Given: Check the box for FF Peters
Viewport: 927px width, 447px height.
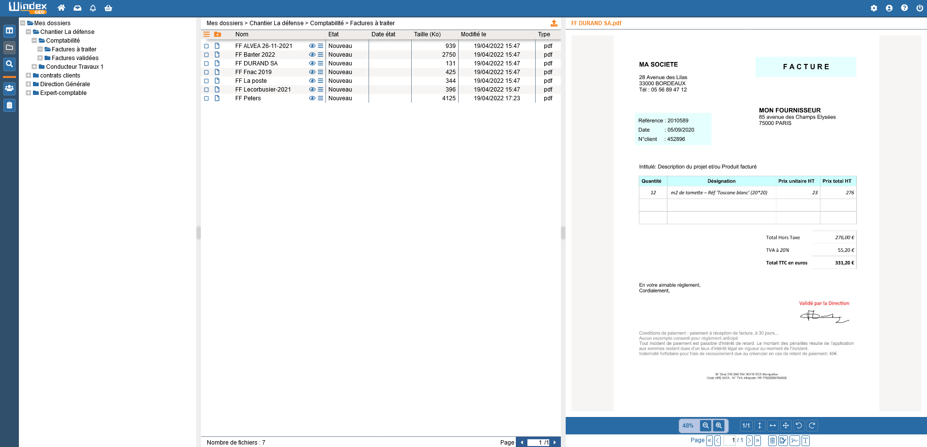Looking at the screenshot, I should [x=206, y=98].
